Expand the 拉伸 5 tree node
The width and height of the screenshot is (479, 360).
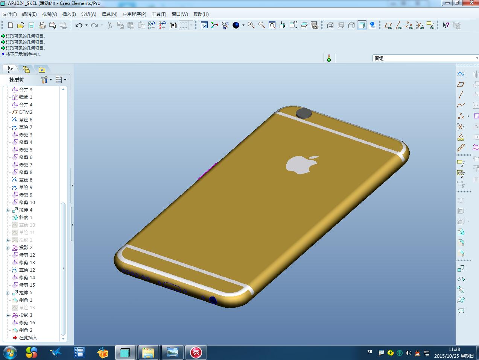pos(8,293)
